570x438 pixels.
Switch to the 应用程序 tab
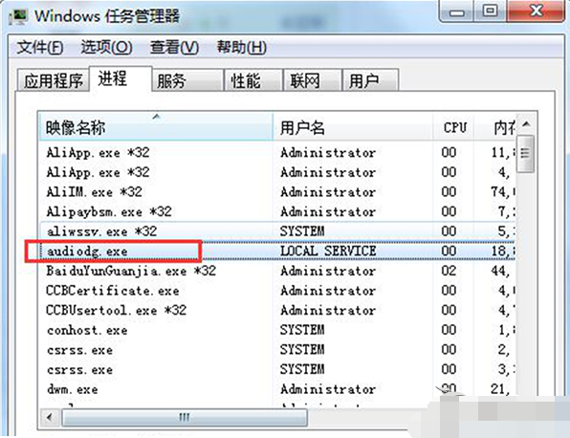coord(54,80)
